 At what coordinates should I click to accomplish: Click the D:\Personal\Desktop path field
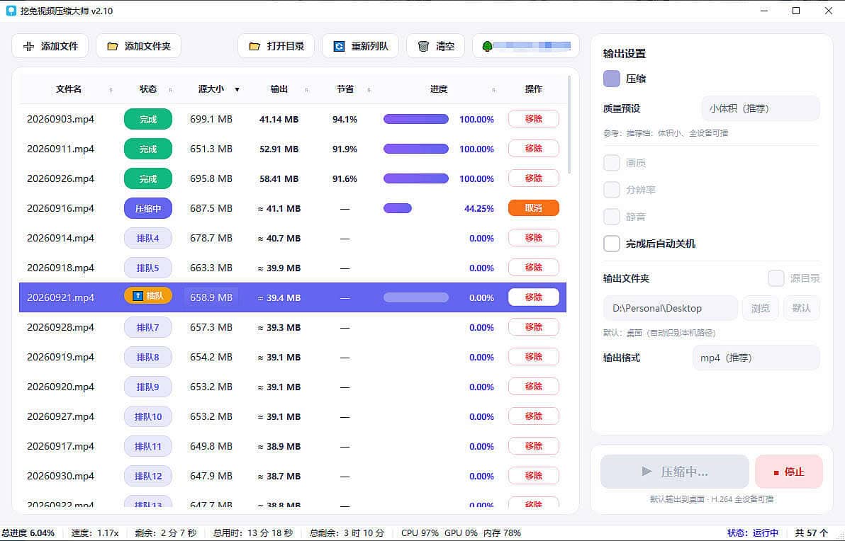tap(671, 308)
